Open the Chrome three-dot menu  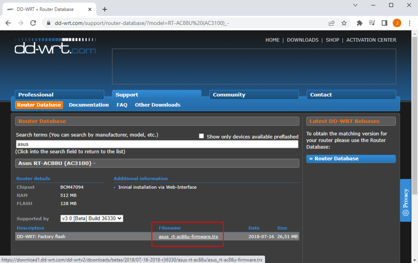pyautogui.click(x=409, y=23)
